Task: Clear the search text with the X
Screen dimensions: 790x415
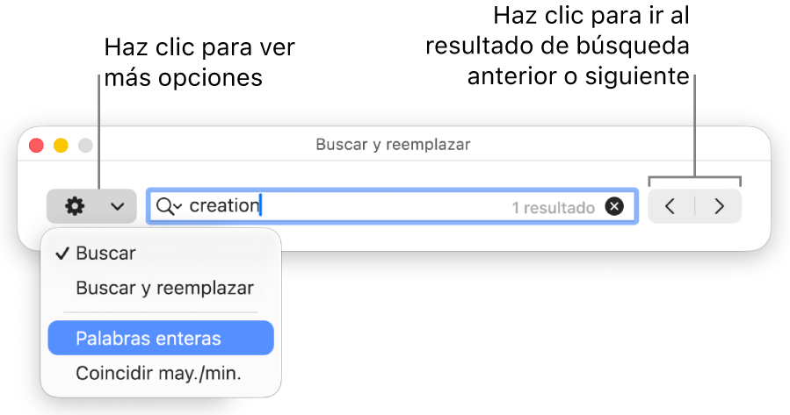Action: pyautogui.click(x=614, y=206)
